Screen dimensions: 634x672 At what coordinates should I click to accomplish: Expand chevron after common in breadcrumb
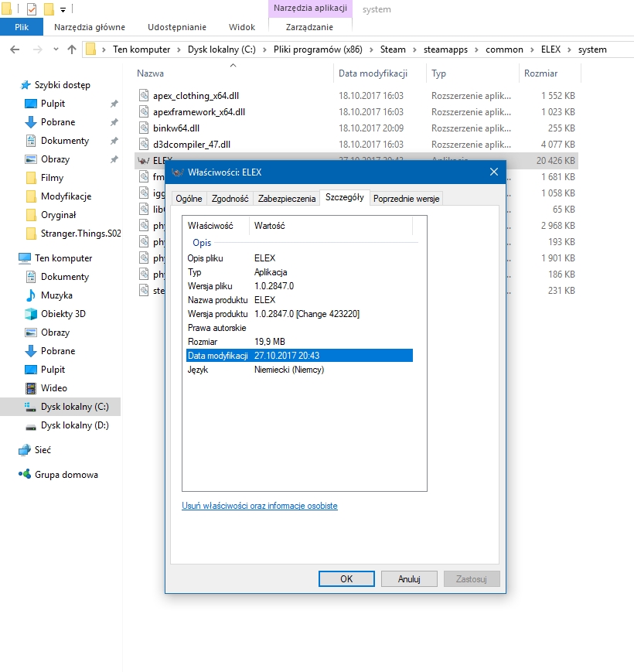(x=532, y=50)
